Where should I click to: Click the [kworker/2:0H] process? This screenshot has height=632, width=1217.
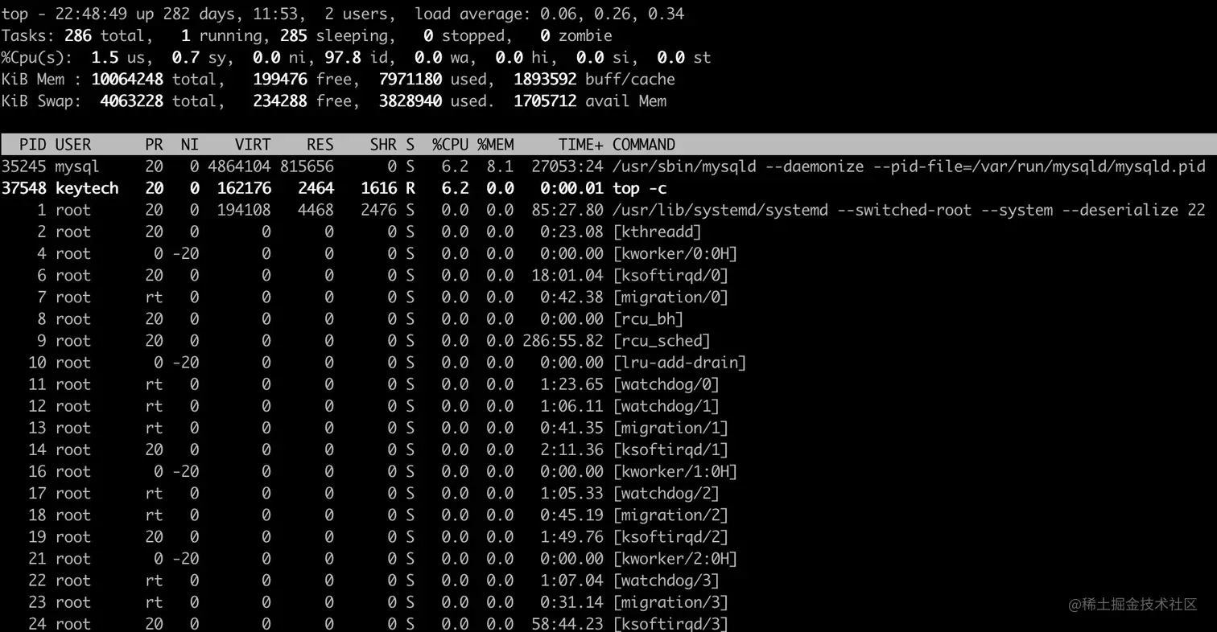[x=675, y=558]
